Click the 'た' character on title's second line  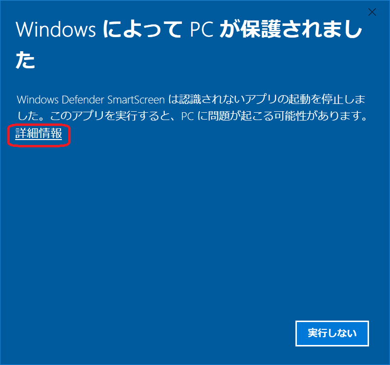[25, 60]
